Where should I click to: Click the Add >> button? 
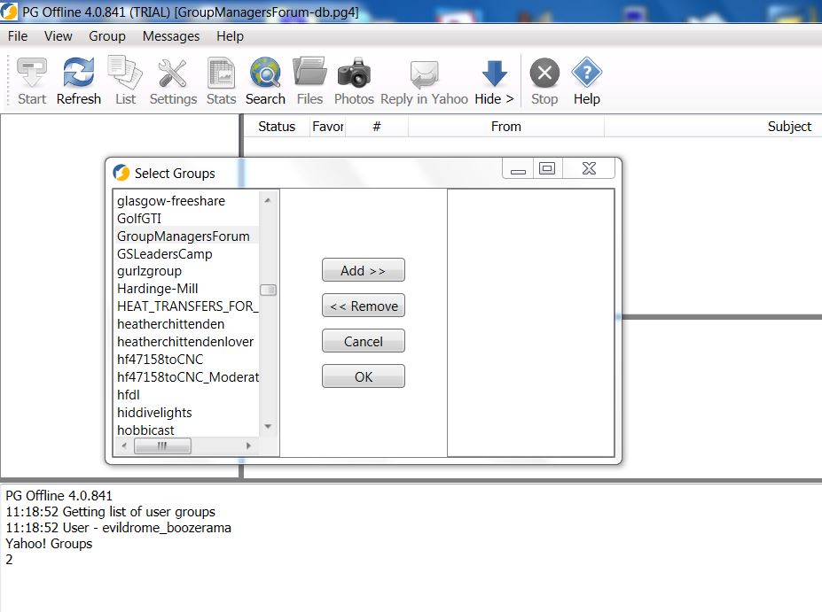(364, 270)
